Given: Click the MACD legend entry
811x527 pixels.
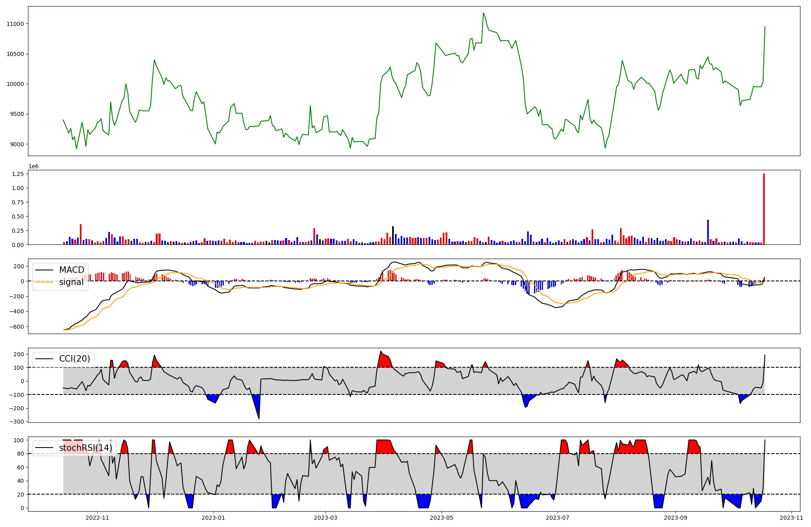Looking at the screenshot, I should (x=71, y=270).
